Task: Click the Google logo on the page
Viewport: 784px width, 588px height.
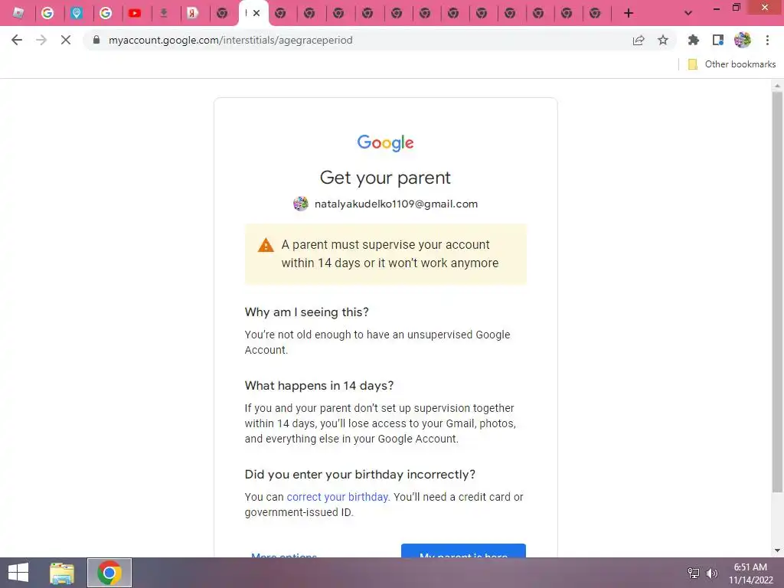Action: (x=386, y=142)
